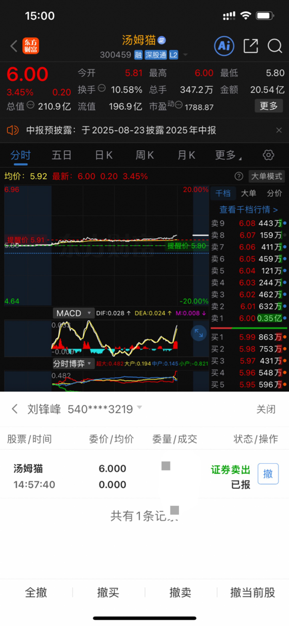289x626 pixels.
Task: Select 买5 row at 5.95
Action: click(248, 384)
